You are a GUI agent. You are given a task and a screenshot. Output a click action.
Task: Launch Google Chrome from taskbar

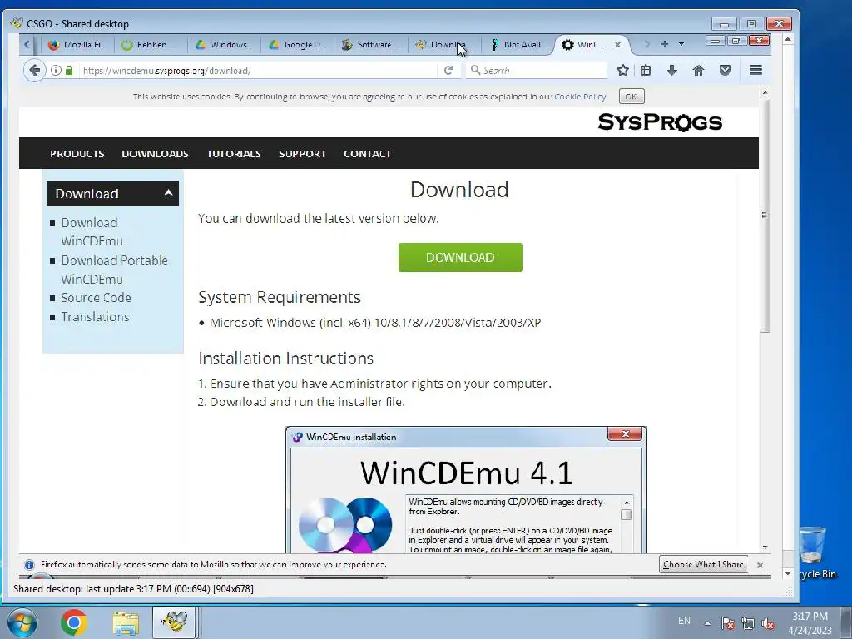74,622
